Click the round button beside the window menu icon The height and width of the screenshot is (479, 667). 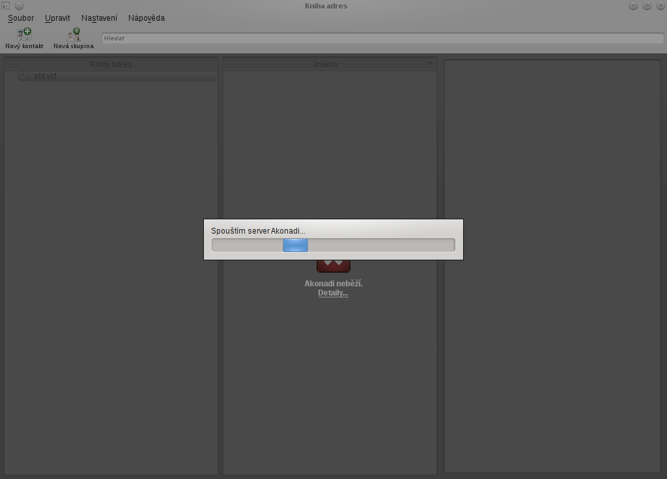pyautogui.click(x=19, y=5)
